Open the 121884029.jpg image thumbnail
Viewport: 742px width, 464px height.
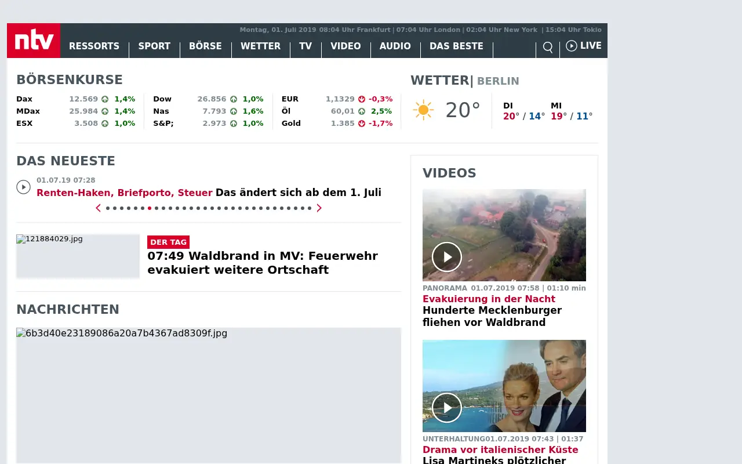tap(78, 256)
